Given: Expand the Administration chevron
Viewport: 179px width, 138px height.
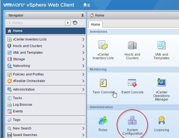Looking at the screenshot, I should [x=83, y=90].
